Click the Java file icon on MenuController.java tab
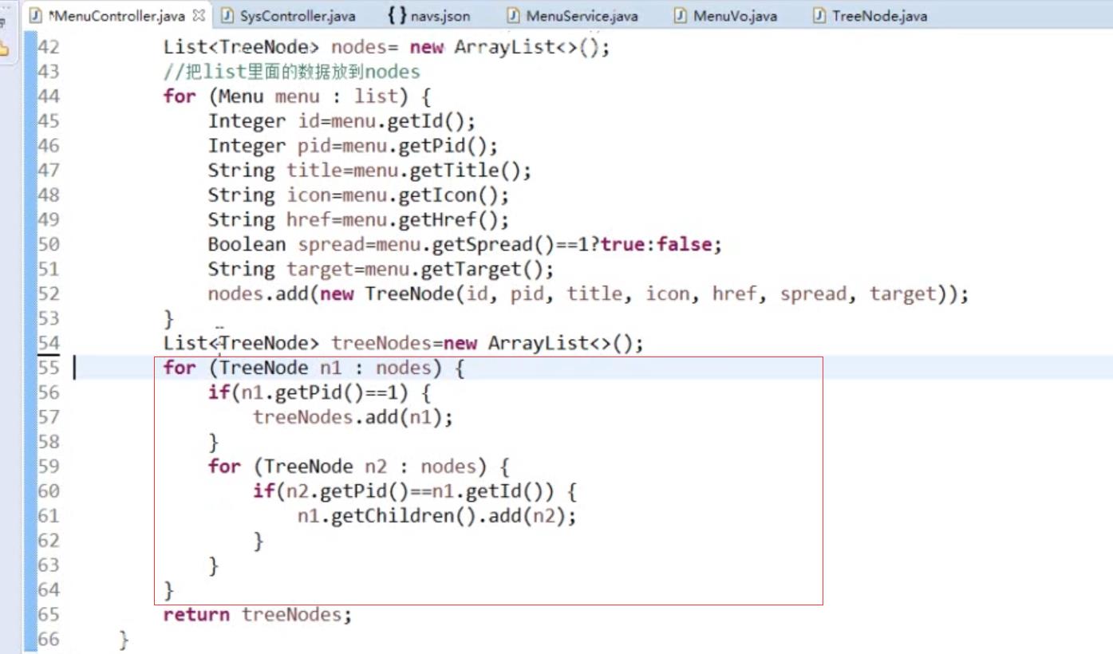1113x654 pixels. coord(36,15)
